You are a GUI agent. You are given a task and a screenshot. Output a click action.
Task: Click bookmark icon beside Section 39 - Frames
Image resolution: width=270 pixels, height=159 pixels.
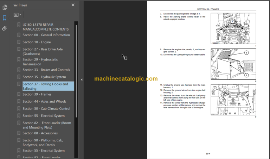(x=19, y=94)
